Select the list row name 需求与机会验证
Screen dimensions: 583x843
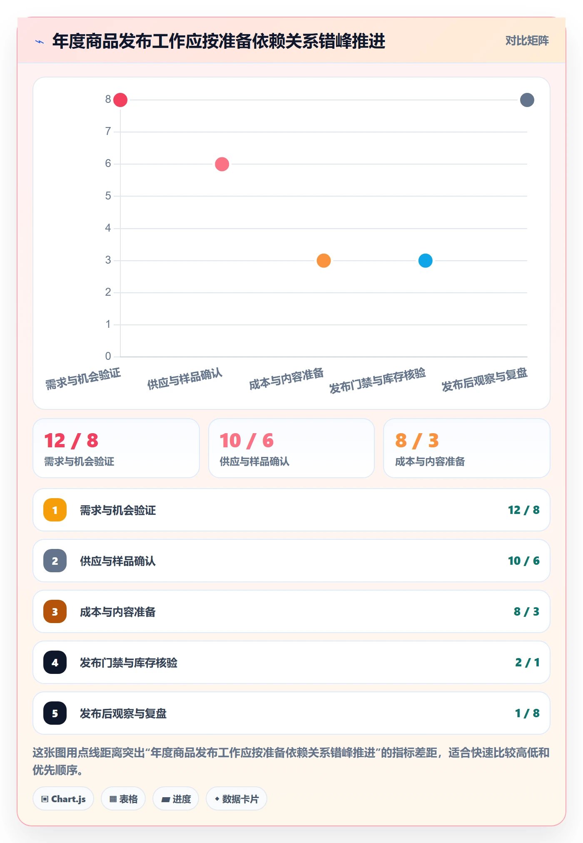pyautogui.click(x=118, y=510)
